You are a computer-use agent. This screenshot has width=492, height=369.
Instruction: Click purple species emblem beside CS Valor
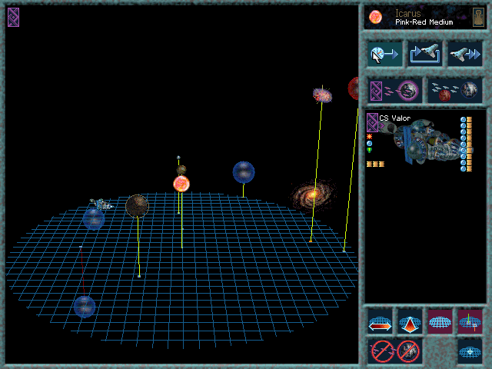tap(372, 122)
